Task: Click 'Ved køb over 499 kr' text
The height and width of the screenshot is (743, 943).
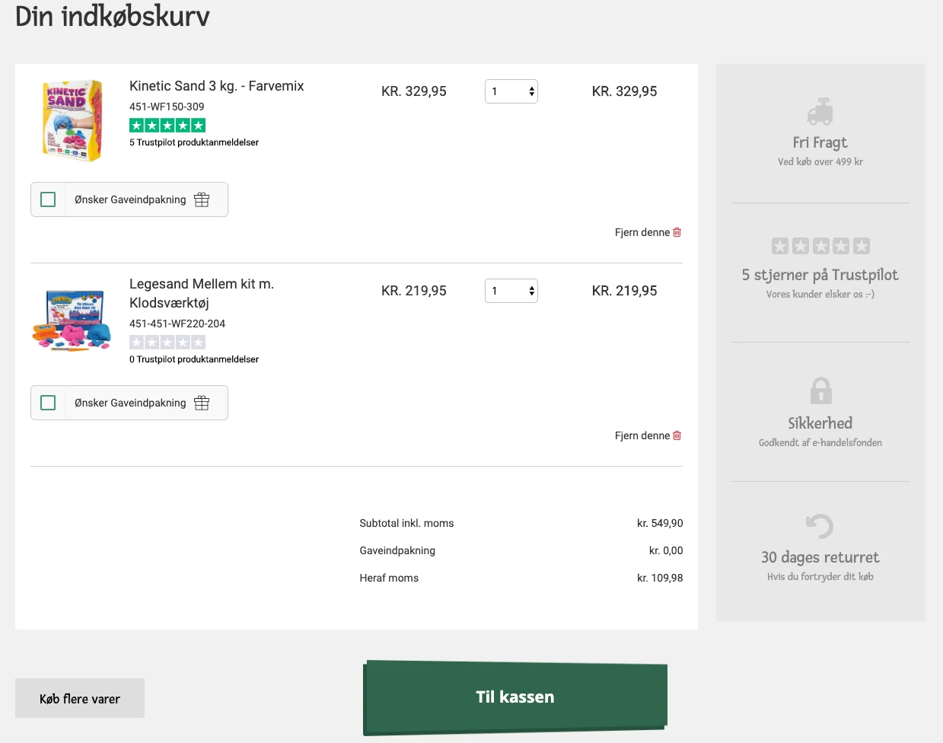Action: [820, 161]
